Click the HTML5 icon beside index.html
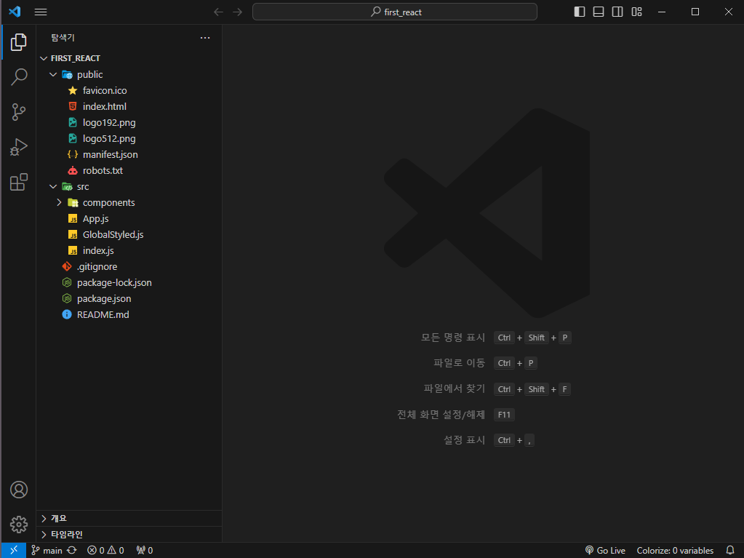The image size is (744, 558). click(73, 106)
